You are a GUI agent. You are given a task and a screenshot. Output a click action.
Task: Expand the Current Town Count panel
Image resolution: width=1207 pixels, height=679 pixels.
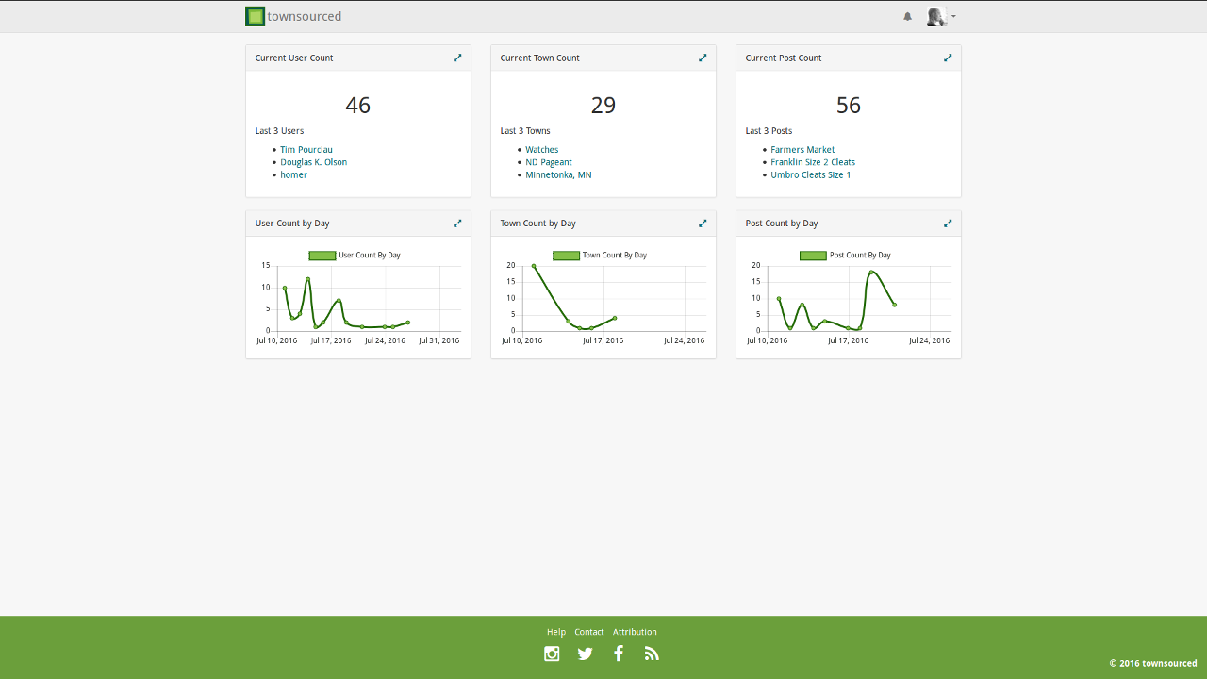pyautogui.click(x=703, y=58)
